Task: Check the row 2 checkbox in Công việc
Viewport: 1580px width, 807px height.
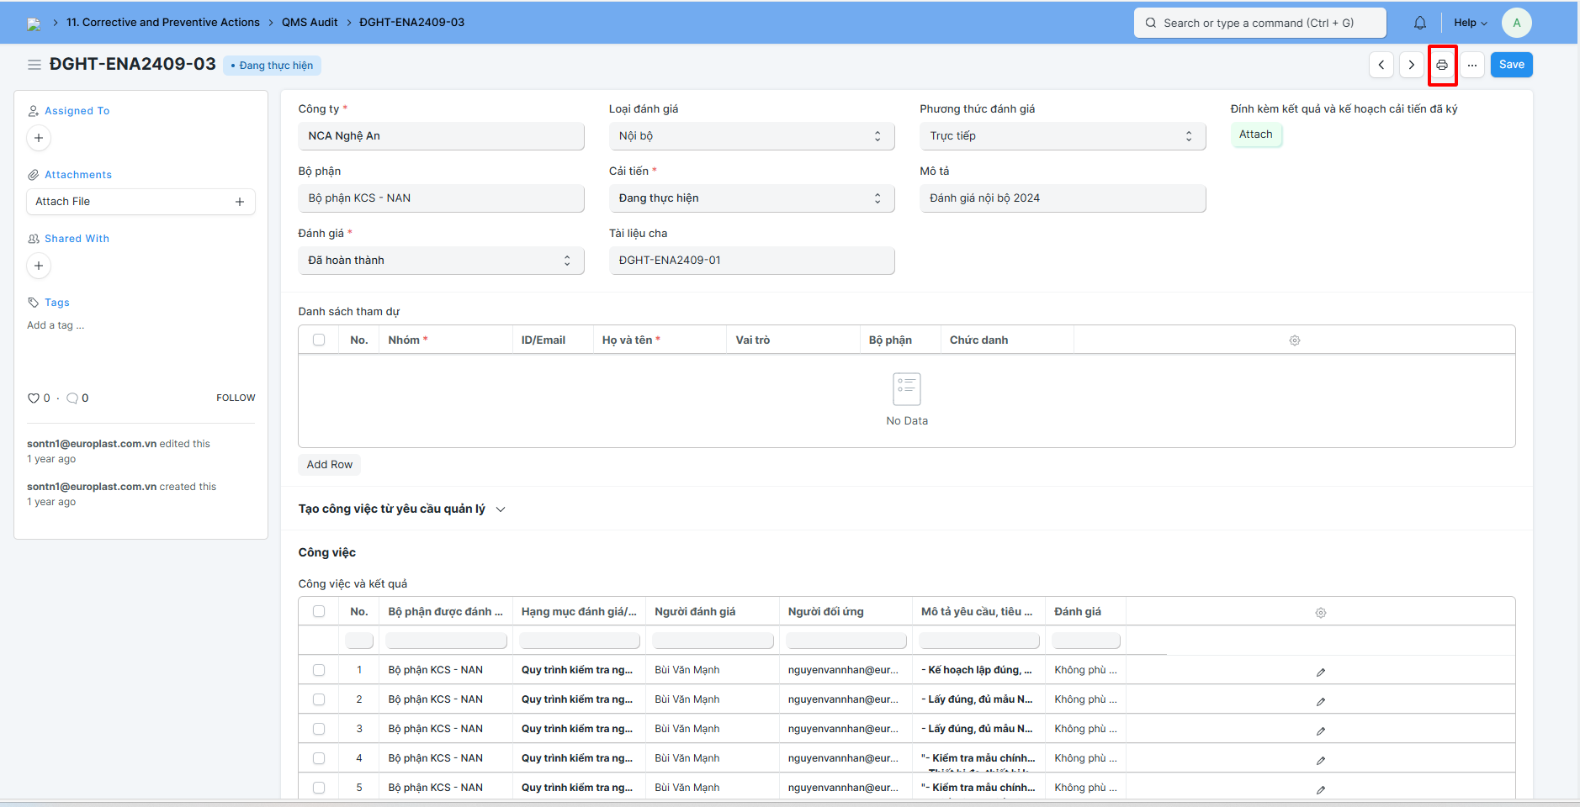Action: (319, 699)
